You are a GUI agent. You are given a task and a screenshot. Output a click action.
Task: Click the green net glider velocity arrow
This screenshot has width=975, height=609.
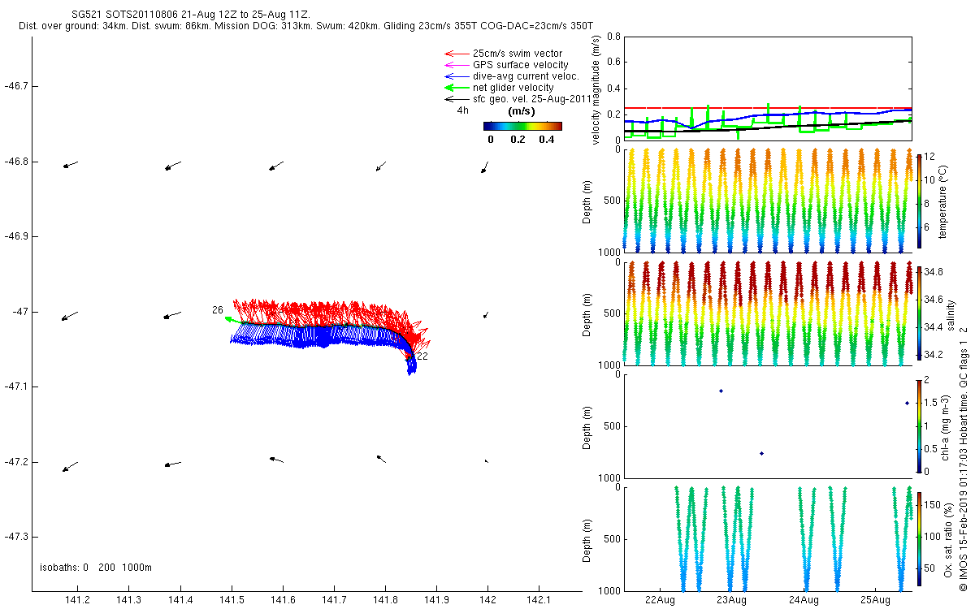(x=455, y=88)
